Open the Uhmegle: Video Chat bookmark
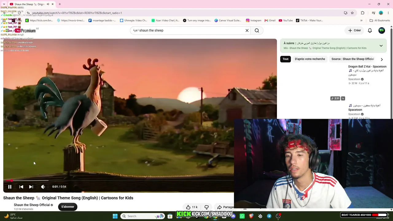Viewport: 393px width, 221px height. pos(134,21)
